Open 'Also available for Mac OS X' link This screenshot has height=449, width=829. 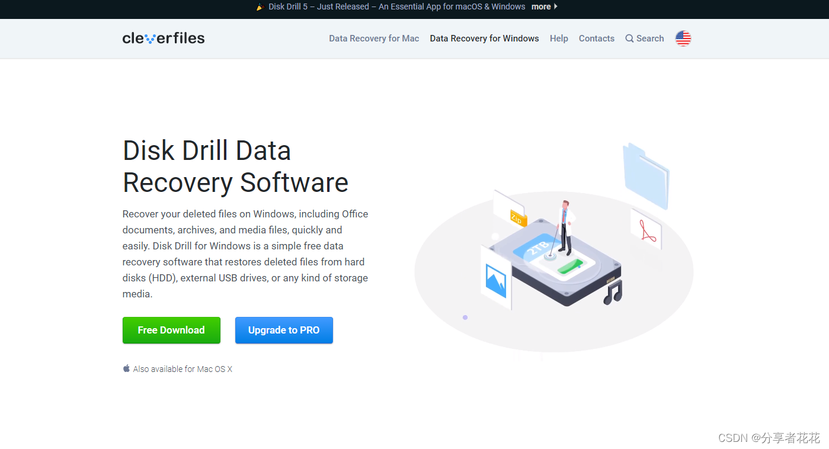pos(183,369)
